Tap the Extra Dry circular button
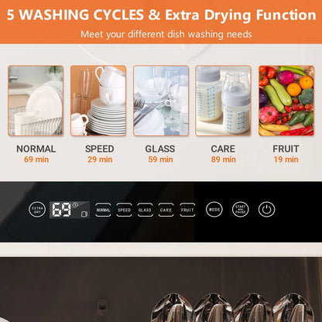Image resolution: width=322 pixels, height=322 pixels. coord(37,209)
